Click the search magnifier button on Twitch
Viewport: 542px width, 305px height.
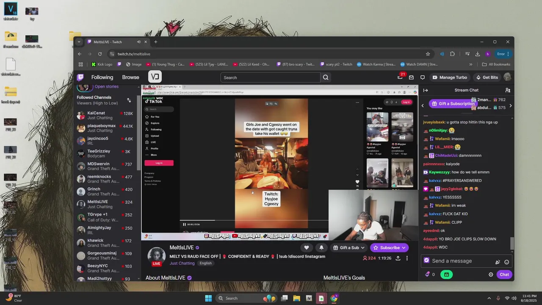pos(326,78)
